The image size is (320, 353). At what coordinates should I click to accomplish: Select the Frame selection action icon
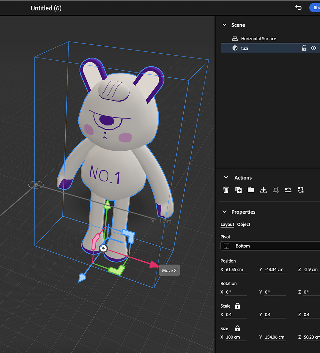click(276, 190)
